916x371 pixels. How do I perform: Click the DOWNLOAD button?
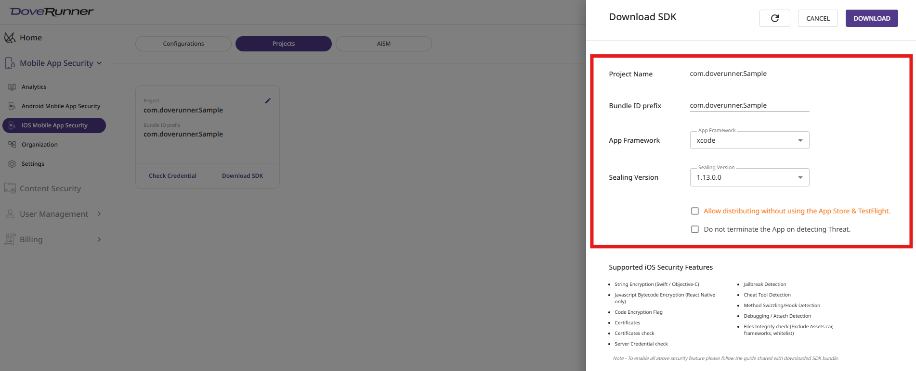[872, 18]
